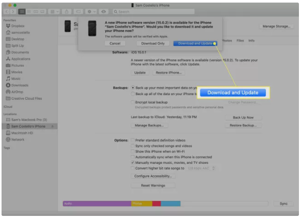Toggle Prefer standard definition videos
This screenshot has height=219, width=301.
(133, 140)
